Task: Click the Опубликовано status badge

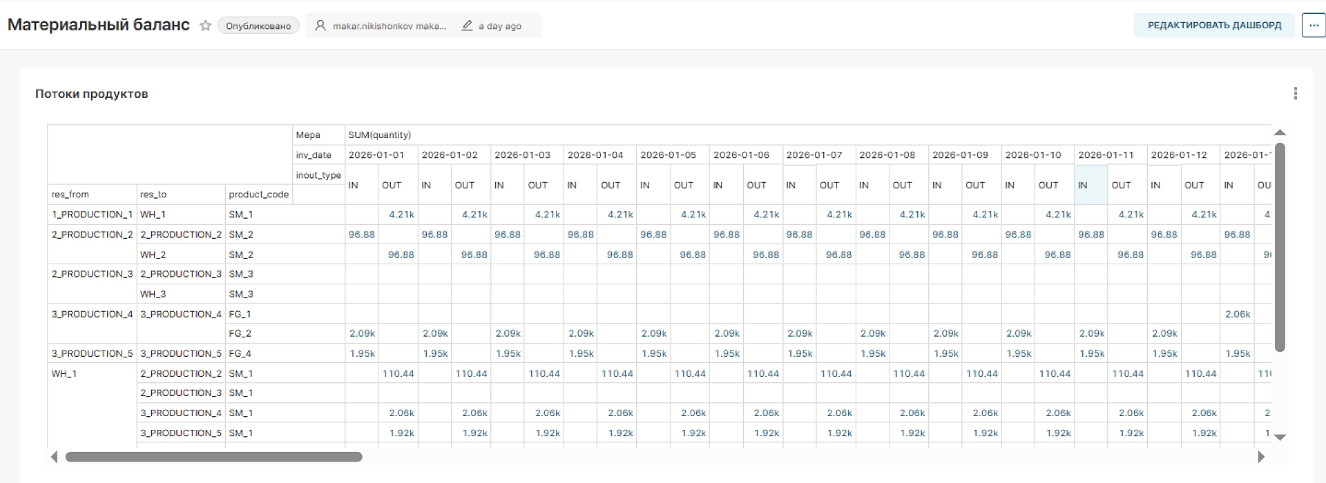Action: coord(258,26)
